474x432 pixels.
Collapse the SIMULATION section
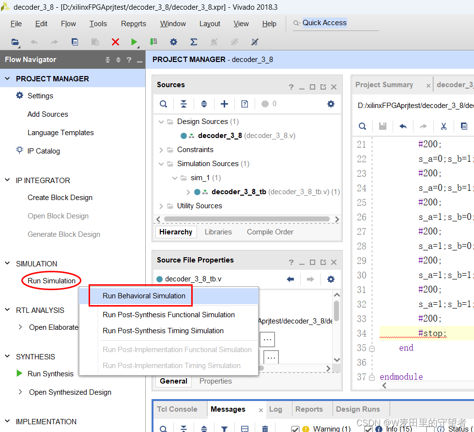coord(8,263)
